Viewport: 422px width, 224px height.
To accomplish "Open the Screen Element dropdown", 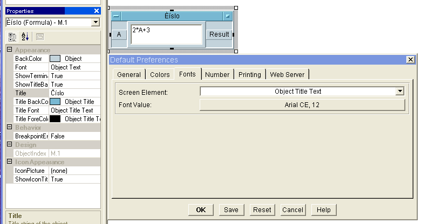I will [x=400, y=92].
